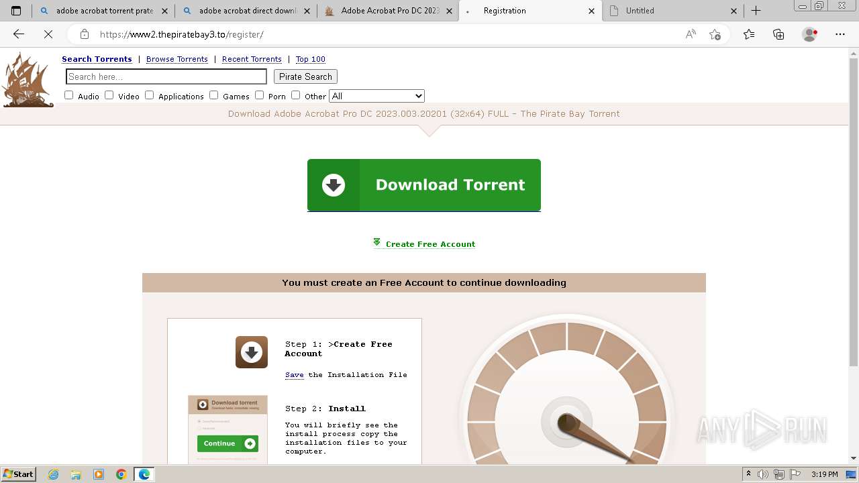Viewport: 859px width, 483px height.
Task: Add page to favorites star icon
Action: coord(715,34)
